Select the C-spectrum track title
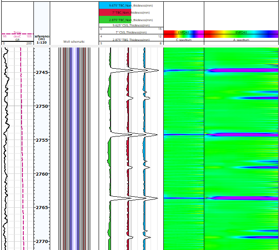Viewport: 280px width, 250px height. coord(184,40)
